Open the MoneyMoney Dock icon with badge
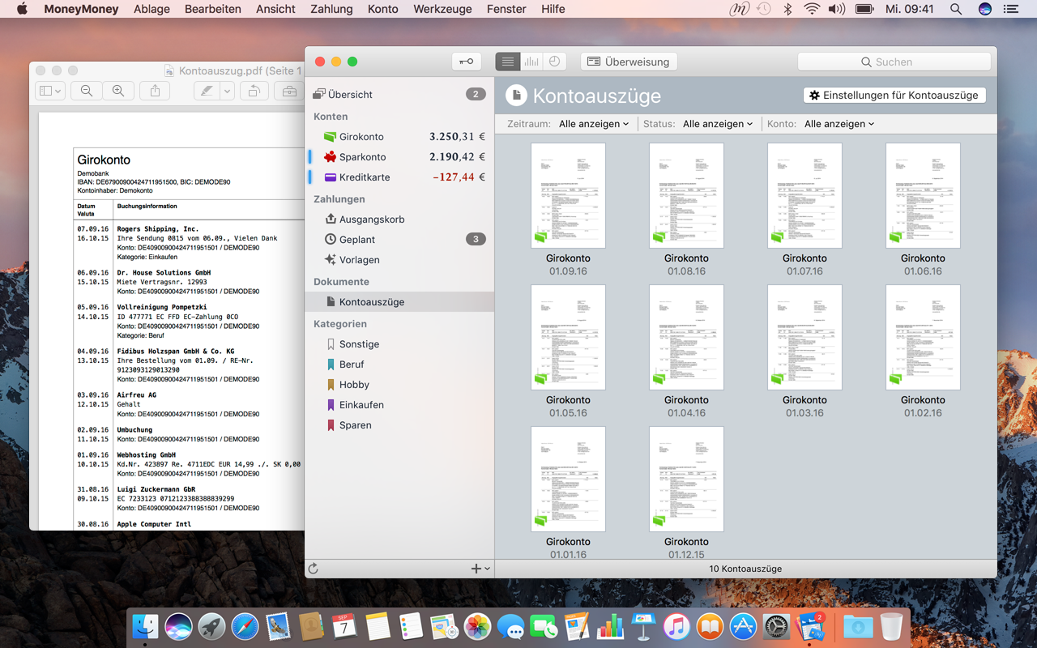 click(x=810, y=626)
